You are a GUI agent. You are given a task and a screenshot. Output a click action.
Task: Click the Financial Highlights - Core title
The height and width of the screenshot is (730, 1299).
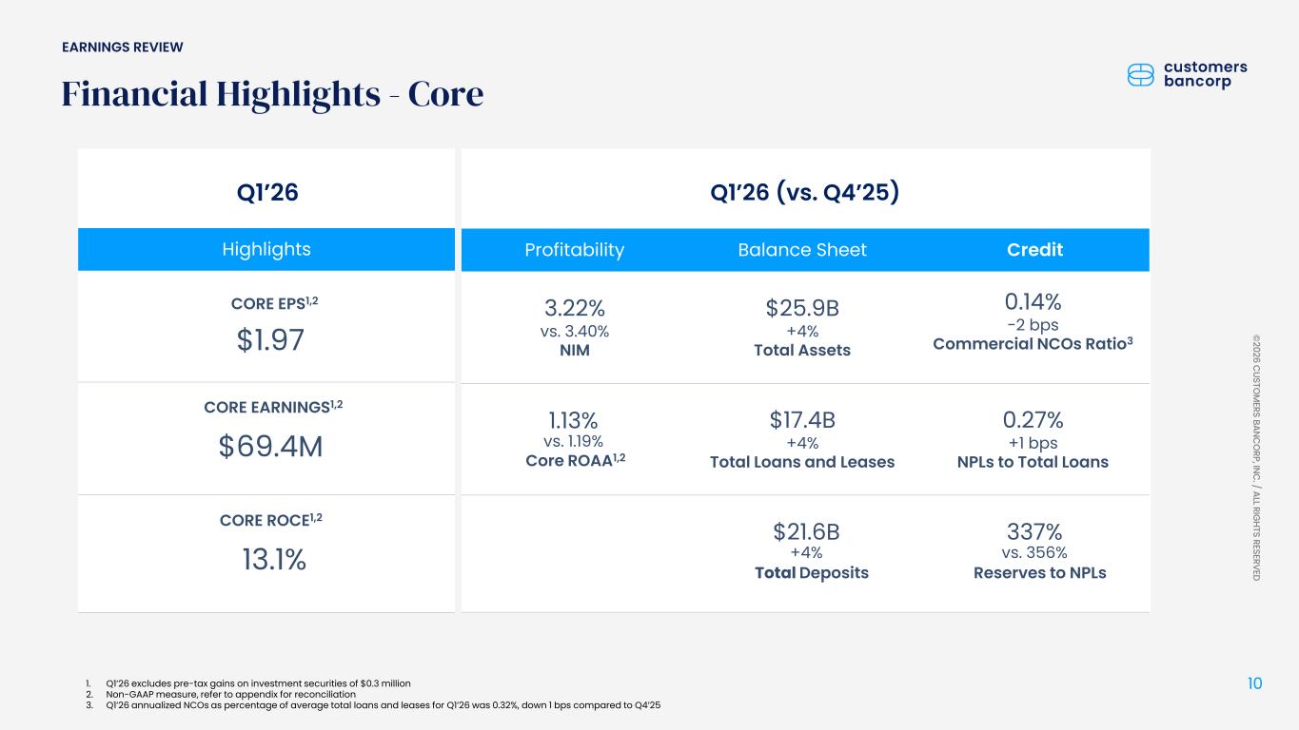[x=272, y=94]
